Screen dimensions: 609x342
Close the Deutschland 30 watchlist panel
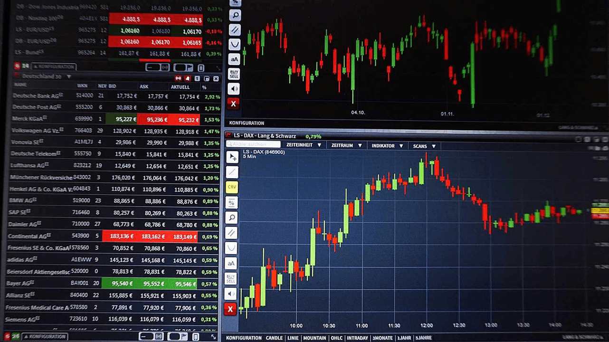click(x=216, y=78)
